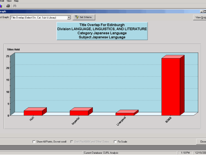Open the Title Overlap graph combo box
Screen dimensions: 206x155
point(40,18)
